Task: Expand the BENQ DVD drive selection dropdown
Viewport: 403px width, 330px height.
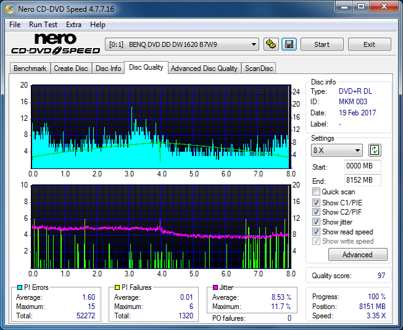Action: tap(181, 44)
